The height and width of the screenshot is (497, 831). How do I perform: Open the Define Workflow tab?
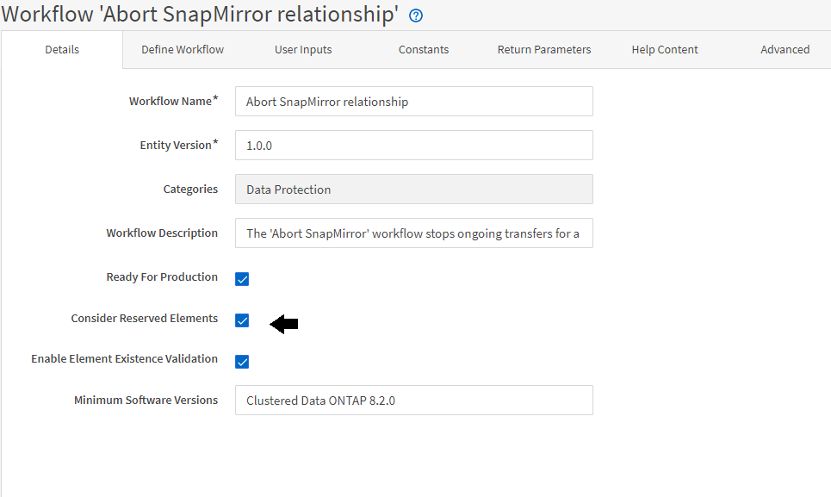click(x=183, y=50)
